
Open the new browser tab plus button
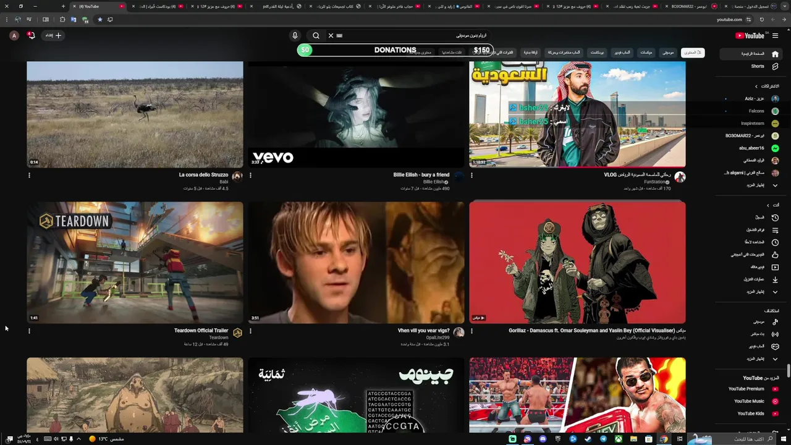pyautogui.click(x=63, y=6)
